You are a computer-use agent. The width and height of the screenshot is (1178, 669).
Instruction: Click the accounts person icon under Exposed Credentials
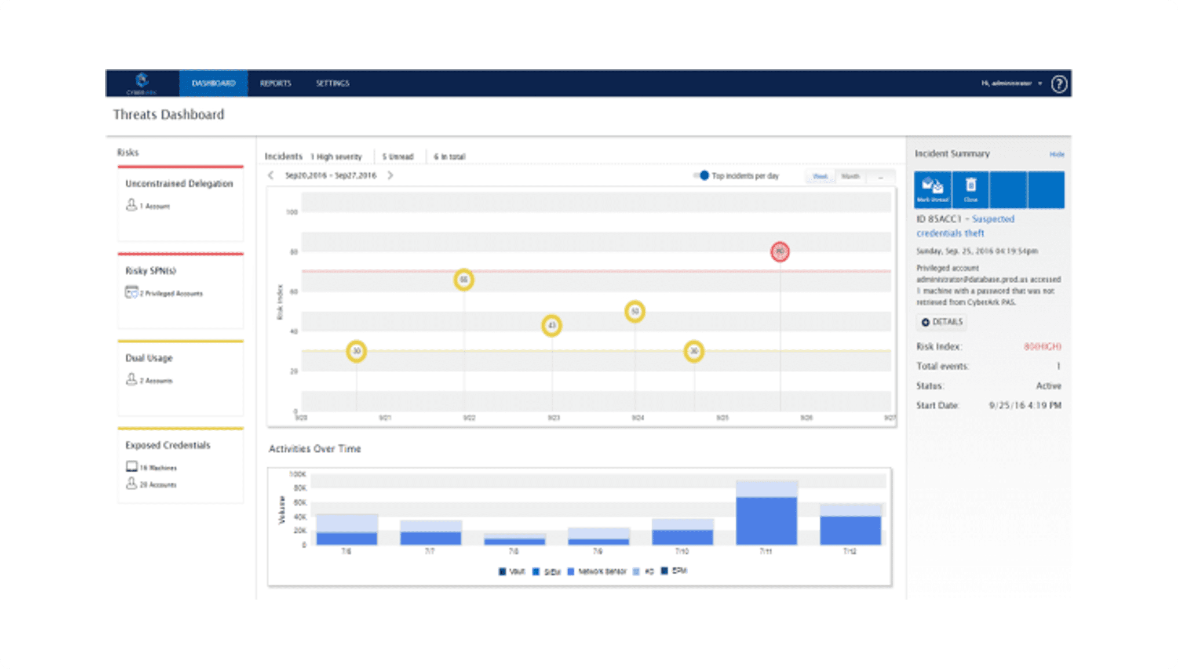coord(131,484)
